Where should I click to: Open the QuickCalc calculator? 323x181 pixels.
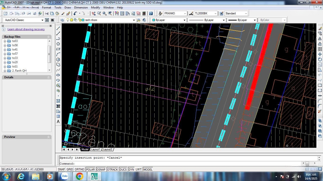(x=144, y=13)
